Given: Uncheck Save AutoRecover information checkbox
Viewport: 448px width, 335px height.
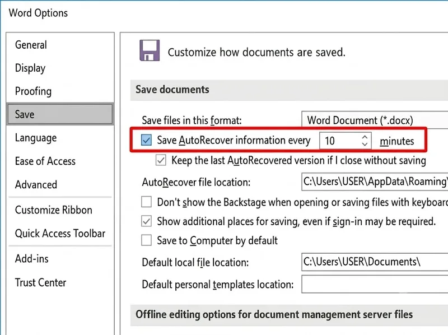Looking at the screenshot, I should pos(146,140).
